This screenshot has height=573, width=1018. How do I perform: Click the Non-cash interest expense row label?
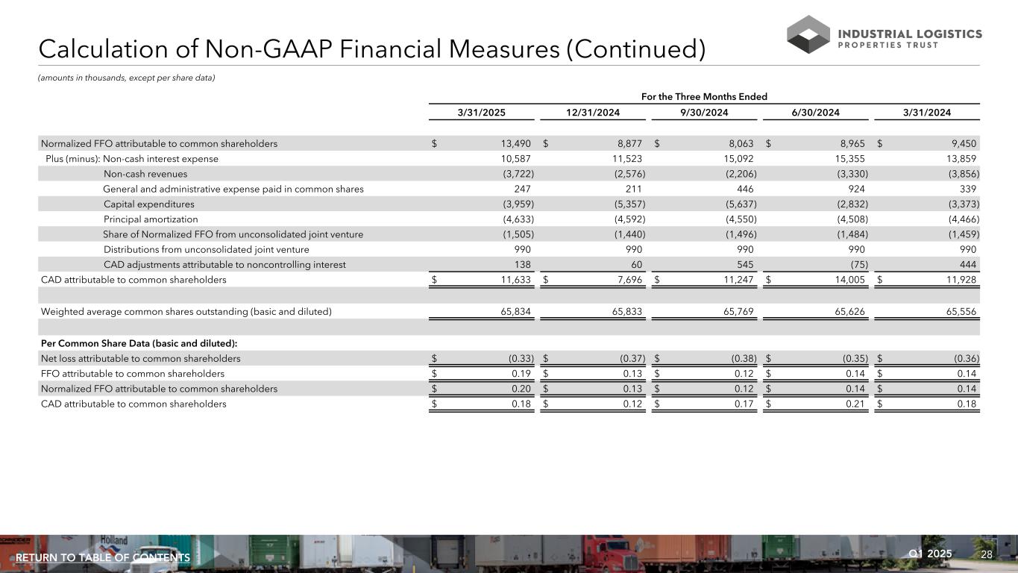click(x=160, y=159)
